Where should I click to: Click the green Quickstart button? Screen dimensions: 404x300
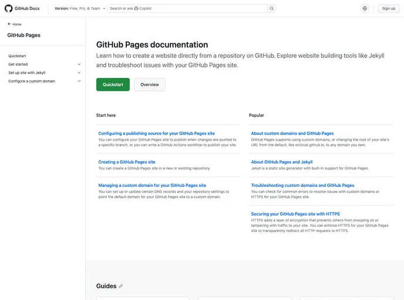(x=113, y=84)
